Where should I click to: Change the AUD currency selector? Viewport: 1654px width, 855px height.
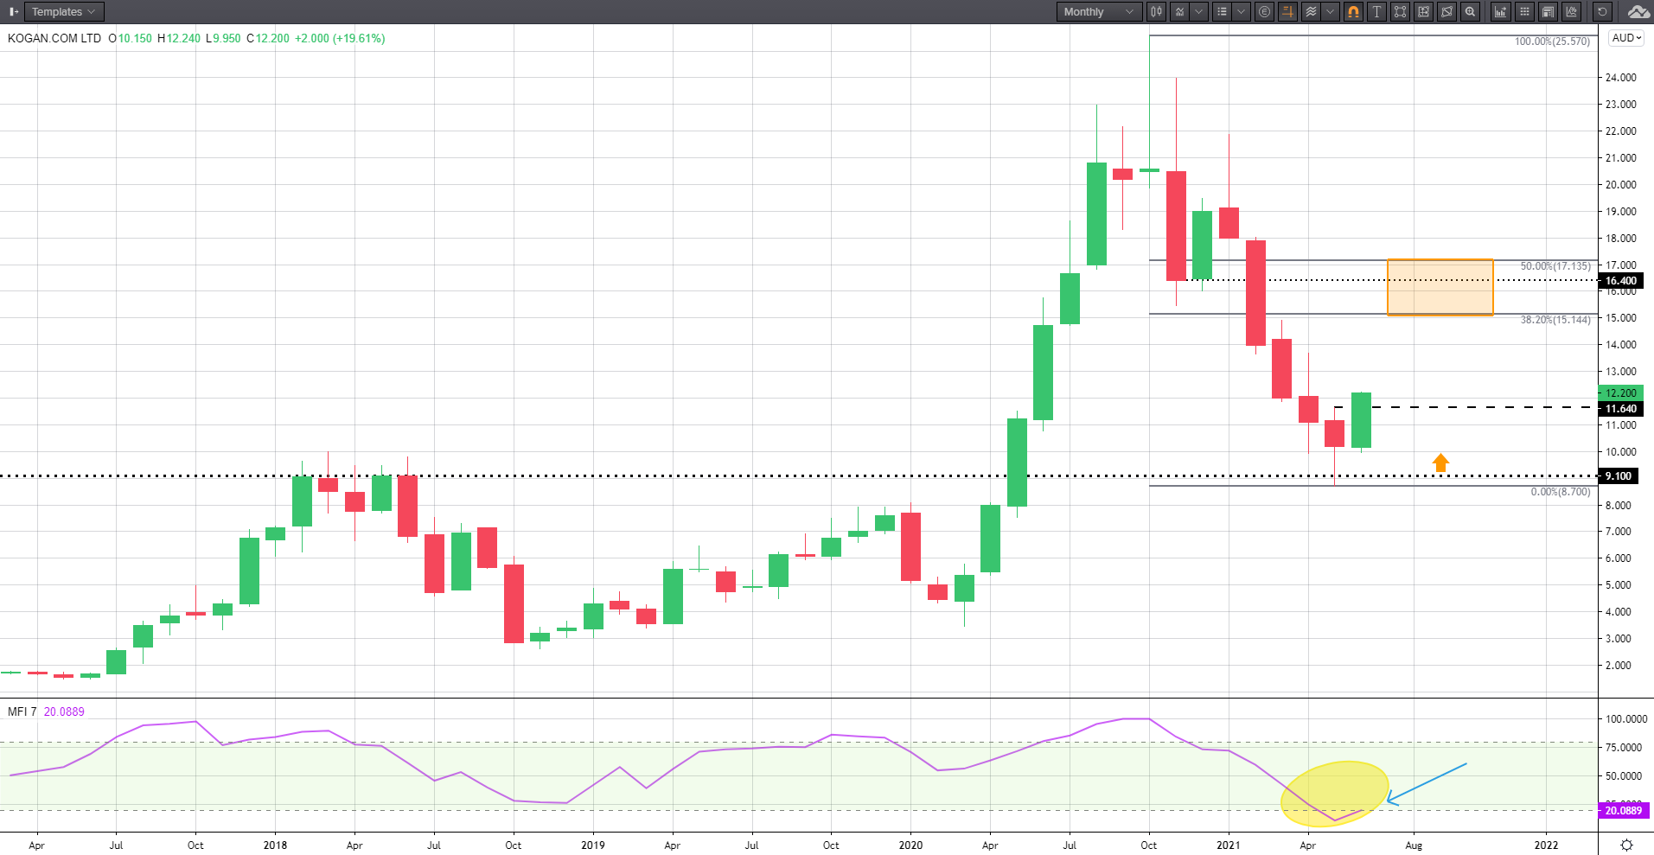(x=1625, y=38)
